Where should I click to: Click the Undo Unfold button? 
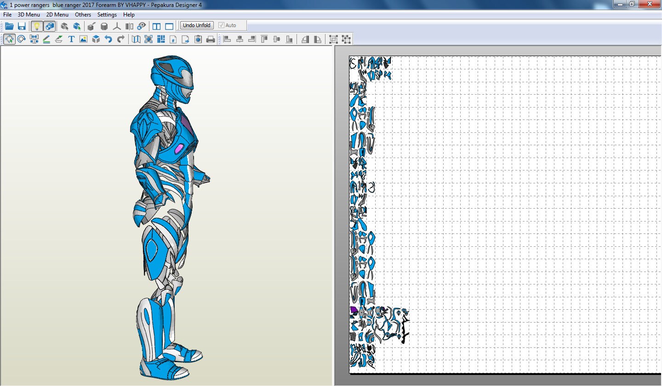[x=196, y=25]
